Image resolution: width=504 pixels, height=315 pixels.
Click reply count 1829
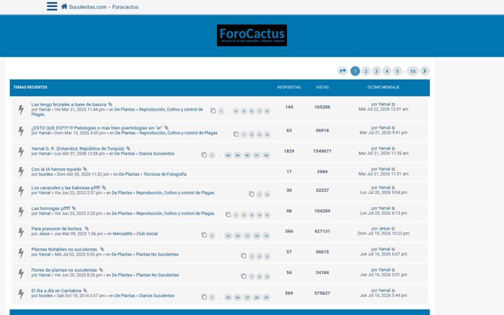pos(289,151)
